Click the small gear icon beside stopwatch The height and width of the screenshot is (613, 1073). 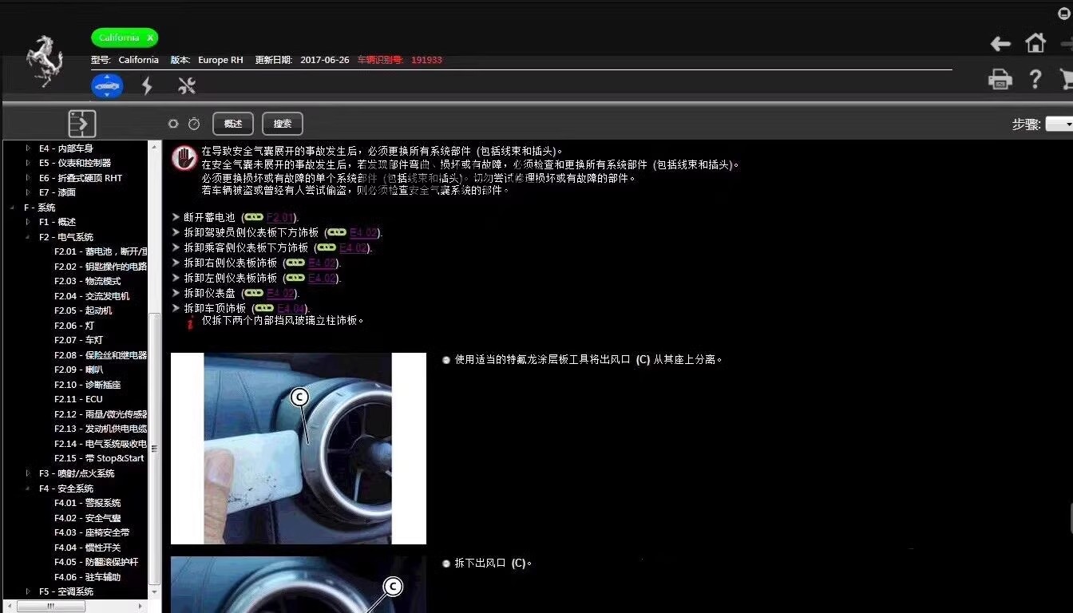coord(173,124)
